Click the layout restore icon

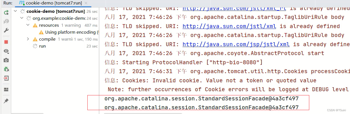[x=6, y=90]
